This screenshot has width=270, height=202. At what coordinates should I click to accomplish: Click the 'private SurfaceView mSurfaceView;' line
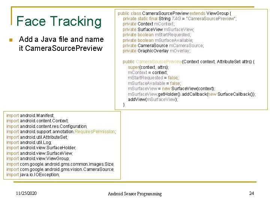click(158, 30)
